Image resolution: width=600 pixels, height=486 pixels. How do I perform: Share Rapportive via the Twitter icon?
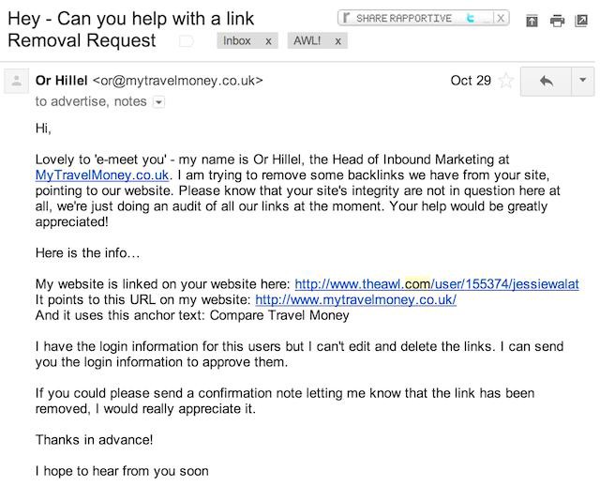[x=471, y=18]
